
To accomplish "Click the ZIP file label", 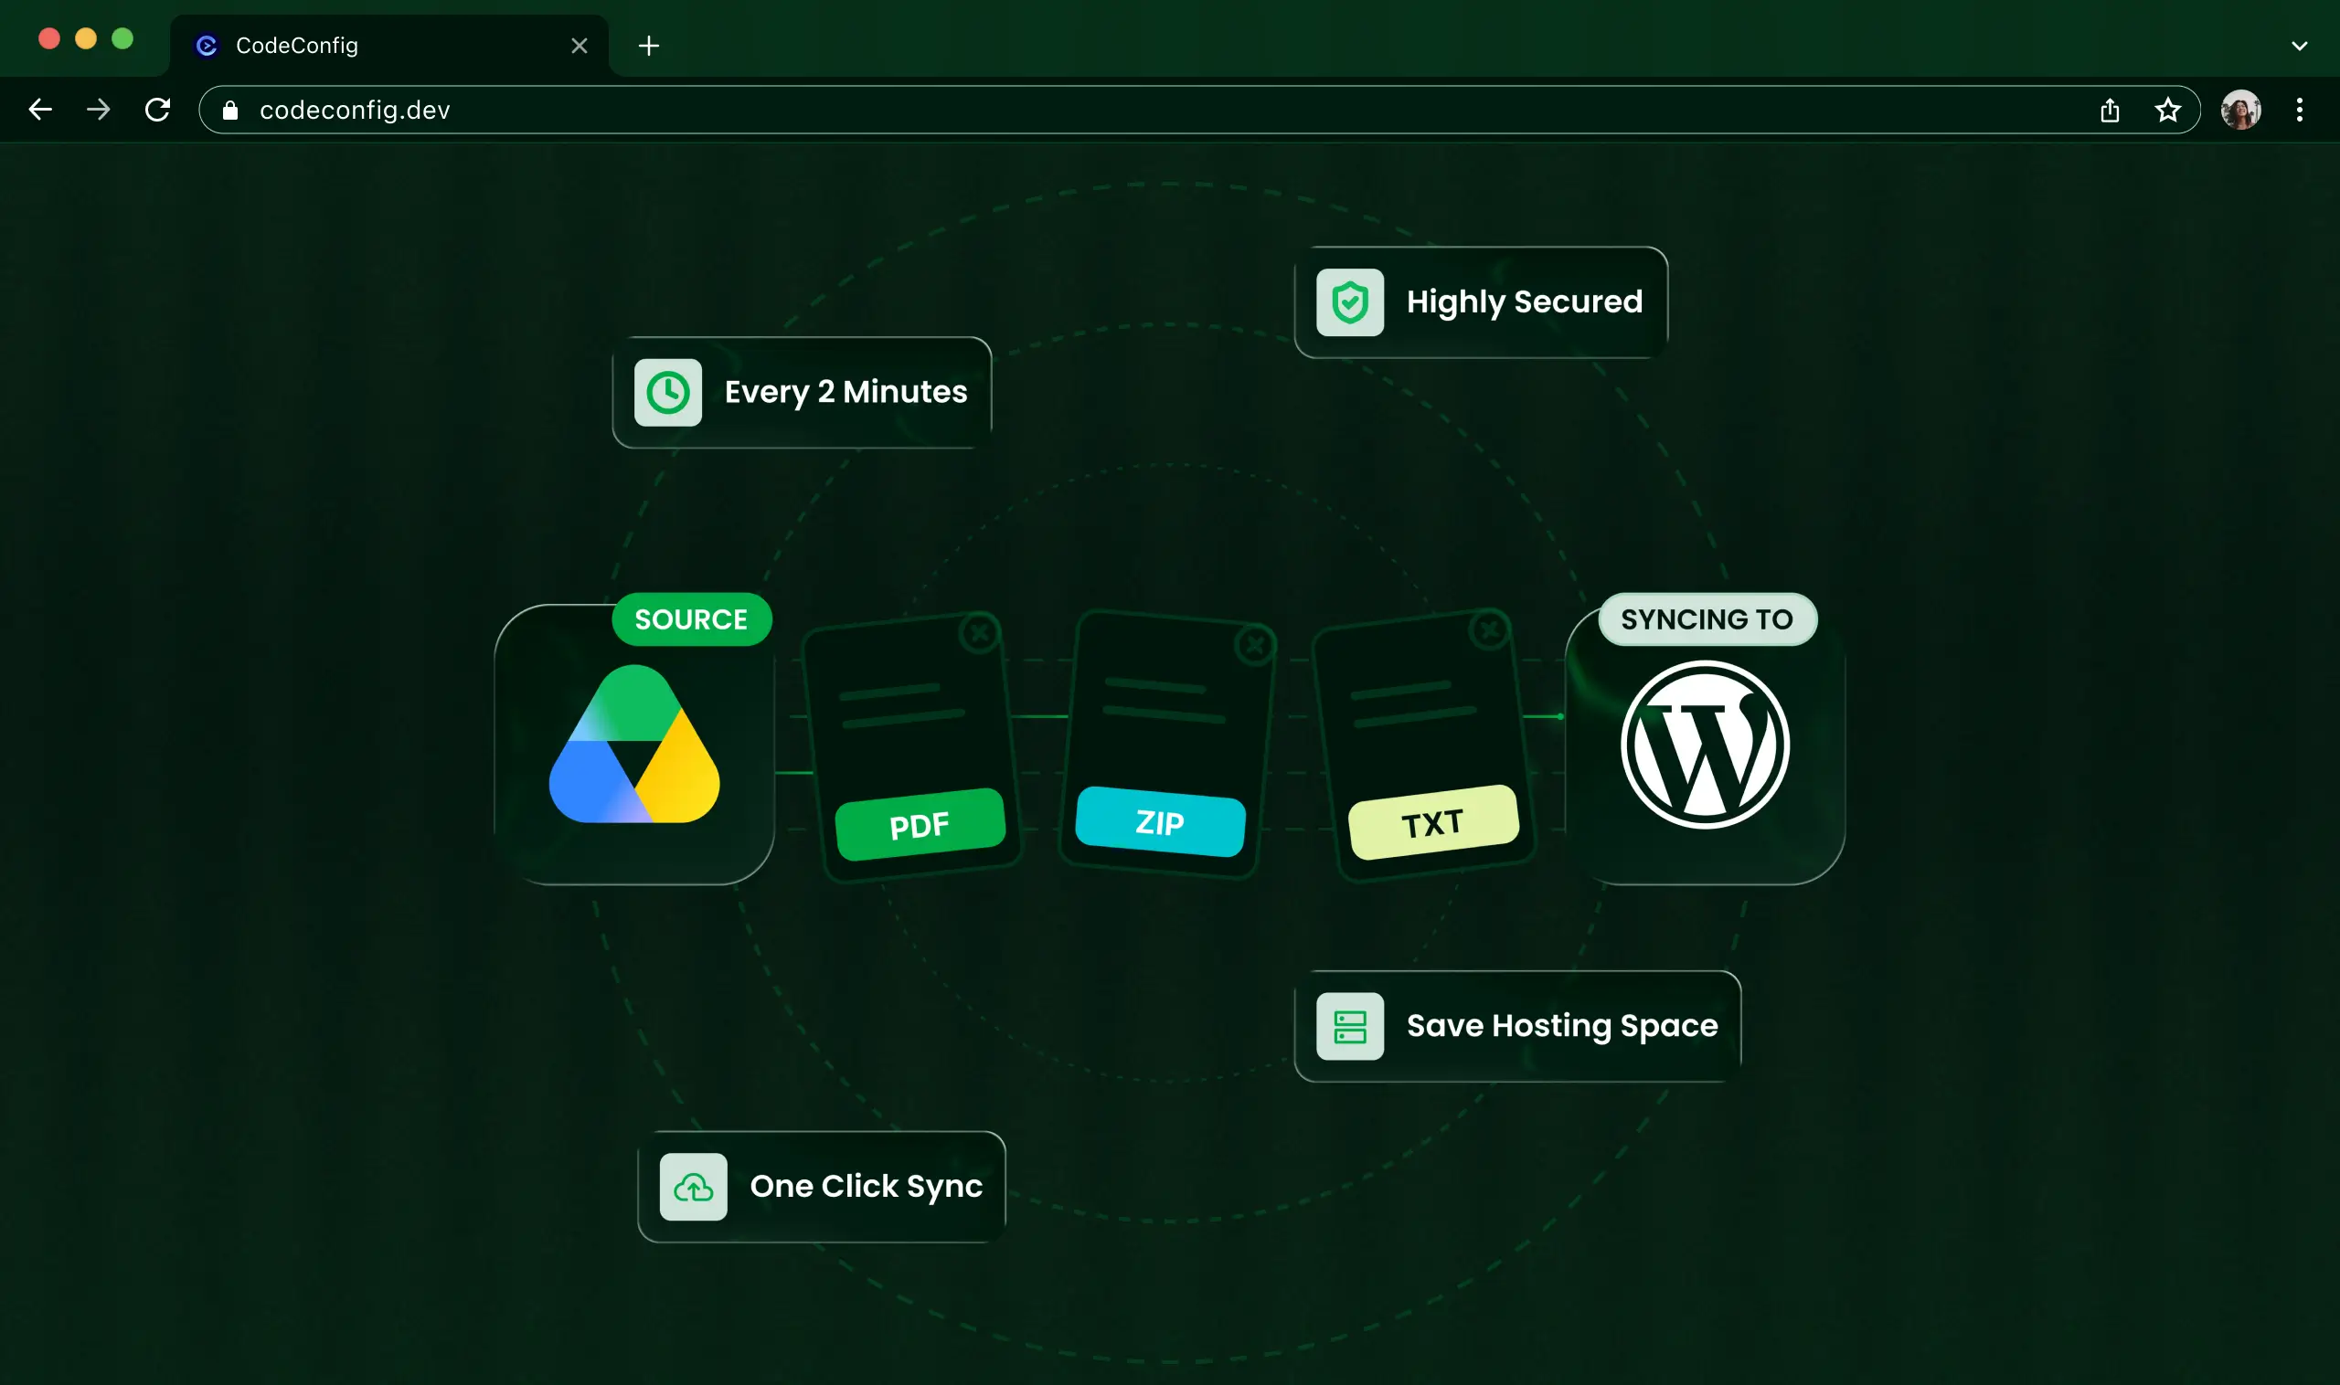I will (1160, 822).
